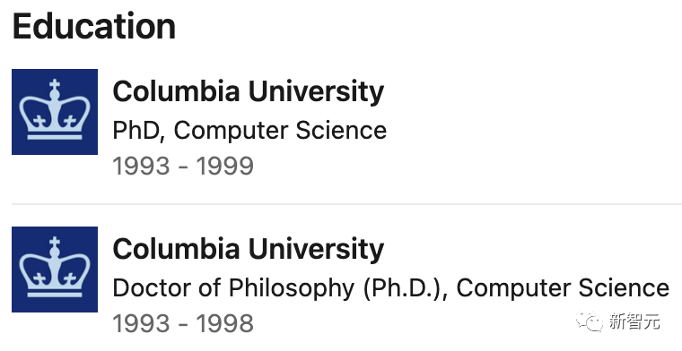682x351 pixels.
Task: Click the '1993 - 1998' date range
Action: tap(183, 323)
